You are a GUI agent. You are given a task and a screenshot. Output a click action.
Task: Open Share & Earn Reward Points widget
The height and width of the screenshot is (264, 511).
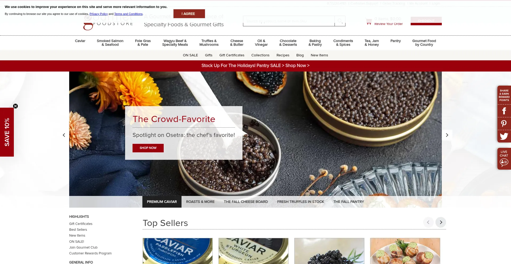click(504, 95)
